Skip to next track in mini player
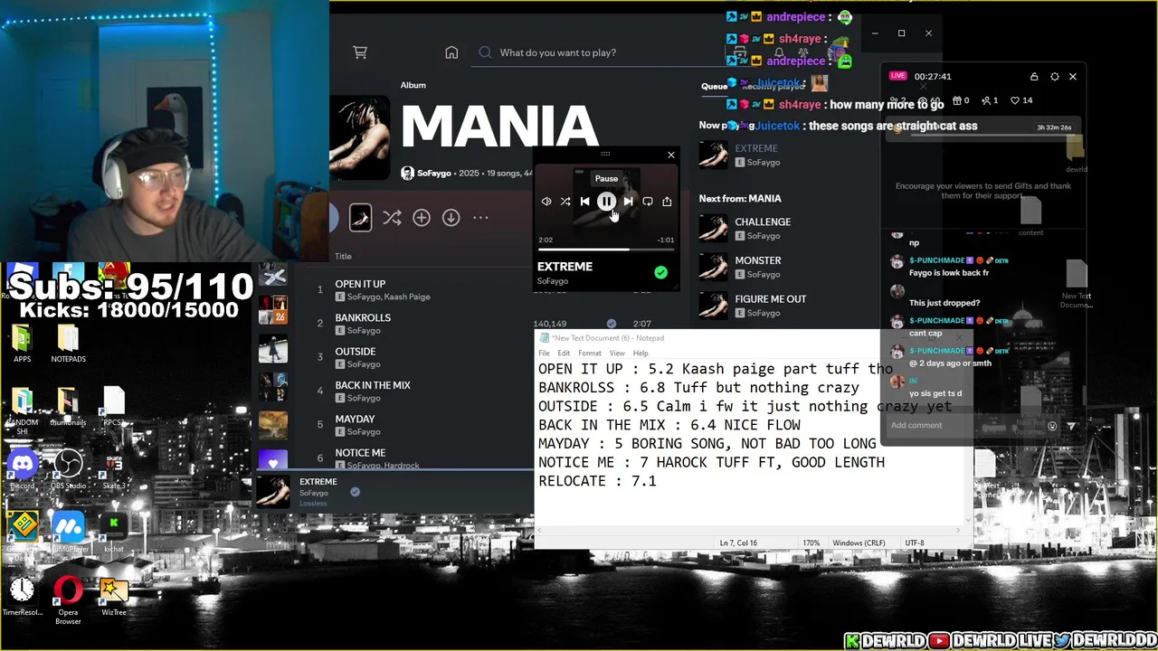 628,202
